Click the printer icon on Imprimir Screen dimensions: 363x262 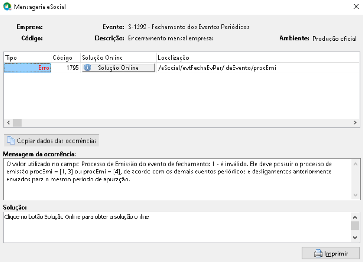click(318, 254)
